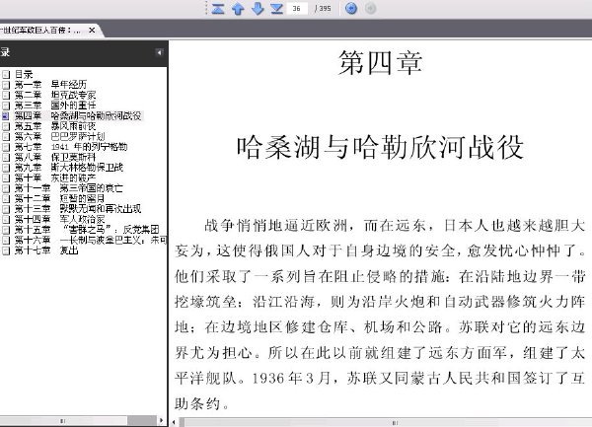Open bookmark 第十五章 害群之马
This screenshot has width=592, height=427.
point(87,230)
